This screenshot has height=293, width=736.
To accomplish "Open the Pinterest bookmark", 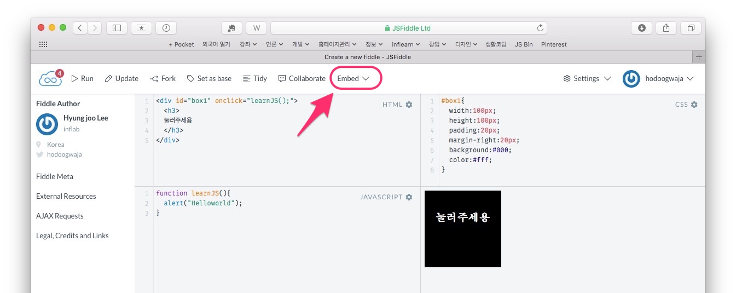I will (554, 44).
